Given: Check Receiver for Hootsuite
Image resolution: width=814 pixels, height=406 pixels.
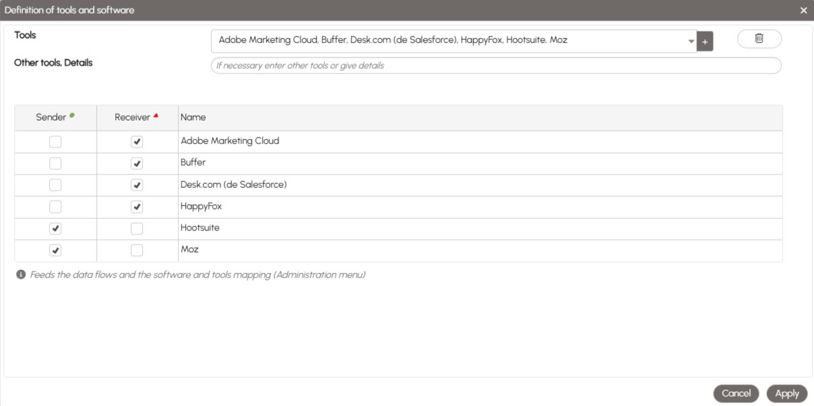Looking at the screenshot, I should pos(137,229).
